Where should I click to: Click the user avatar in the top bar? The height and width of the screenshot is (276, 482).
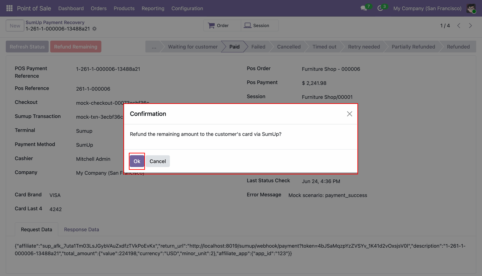click(x=471, y=8)
